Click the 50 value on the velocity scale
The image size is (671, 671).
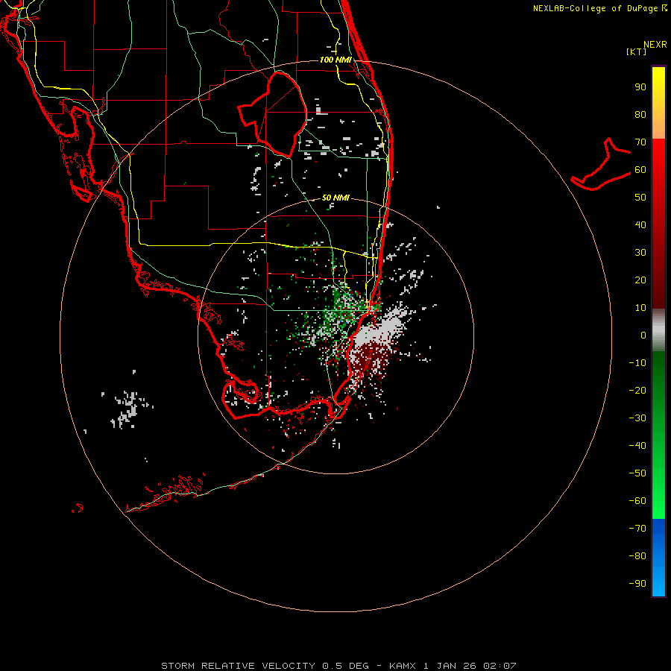pos(640,198)
